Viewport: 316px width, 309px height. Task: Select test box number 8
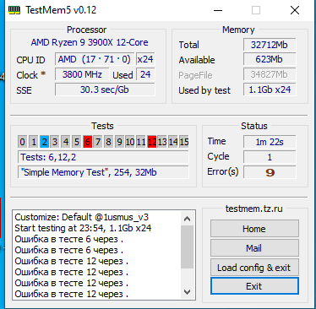[x=109, y=142]
